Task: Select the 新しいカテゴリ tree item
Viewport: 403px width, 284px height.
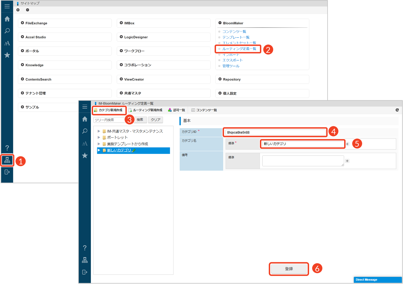Action: [119, 150]
